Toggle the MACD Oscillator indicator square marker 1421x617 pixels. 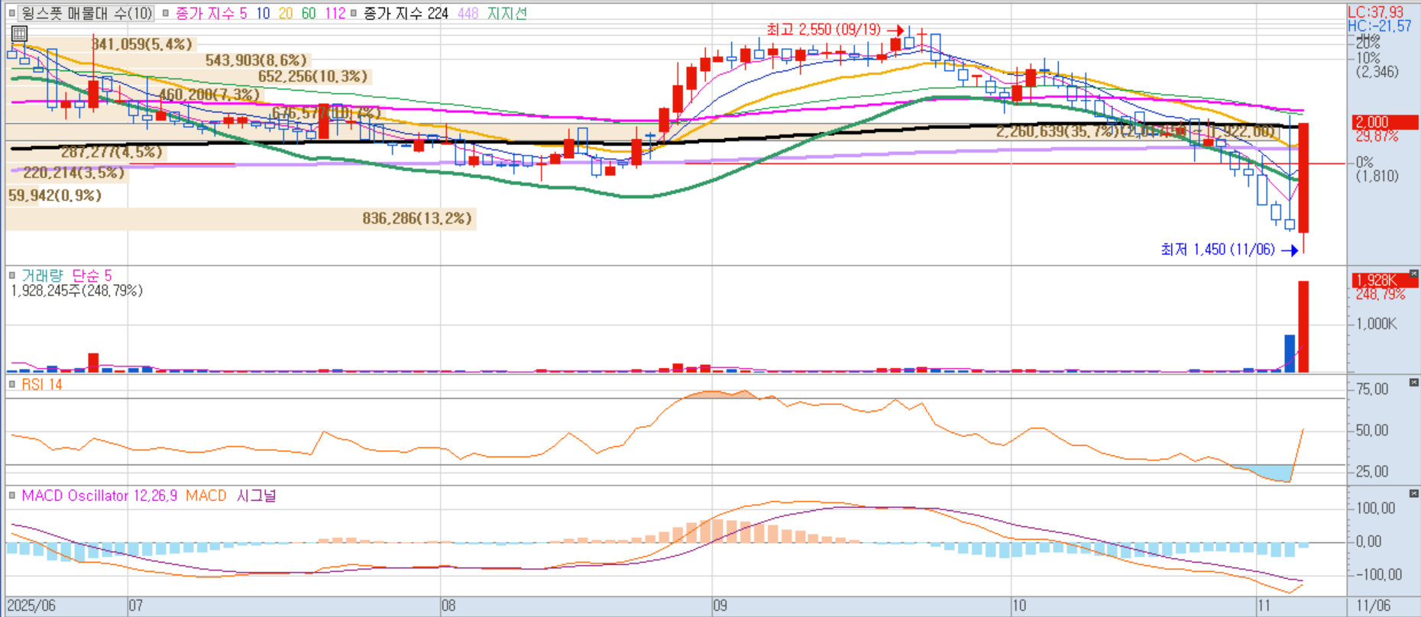click(x=11, y=496)
